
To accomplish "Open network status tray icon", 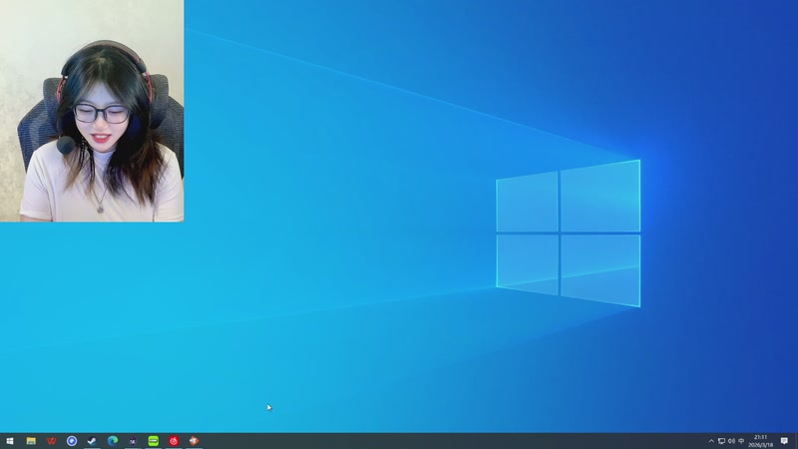I will (x=721, y=441).
